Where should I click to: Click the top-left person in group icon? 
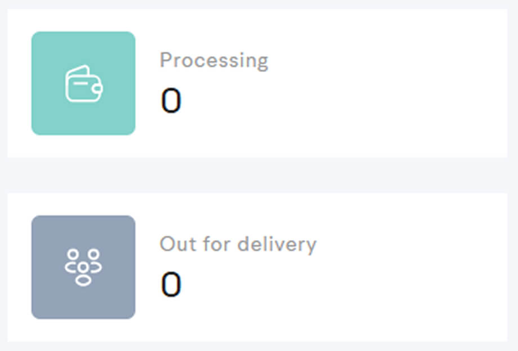73,255
